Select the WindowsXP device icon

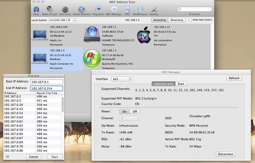(92, 58)
